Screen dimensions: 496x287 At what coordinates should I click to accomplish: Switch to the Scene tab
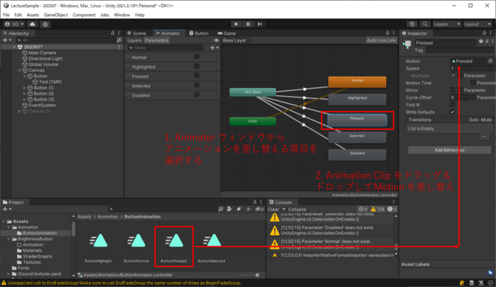click(136, 33)
